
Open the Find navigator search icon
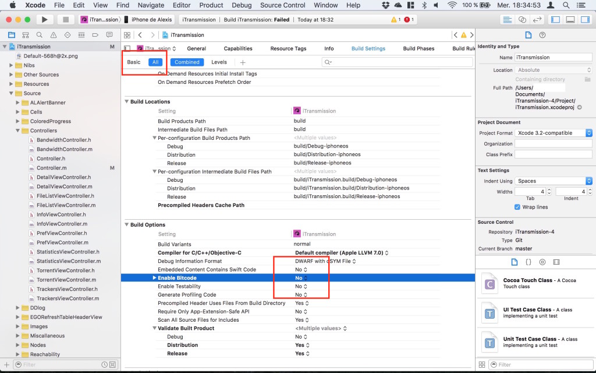pyautogui.click(x=39, y=35)
